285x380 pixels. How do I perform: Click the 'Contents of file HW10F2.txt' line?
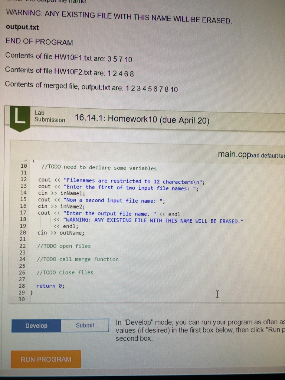click(x=69, y=72)
